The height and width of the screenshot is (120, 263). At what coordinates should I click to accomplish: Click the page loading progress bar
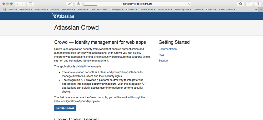coord(90,6)
